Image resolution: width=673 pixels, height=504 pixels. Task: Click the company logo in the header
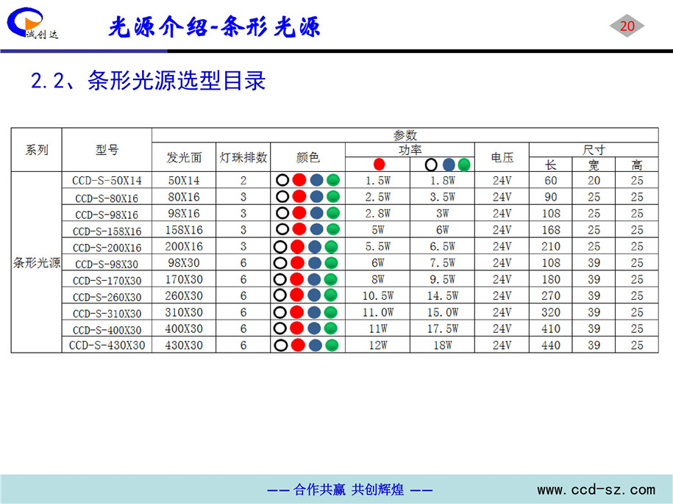[33, 24]
